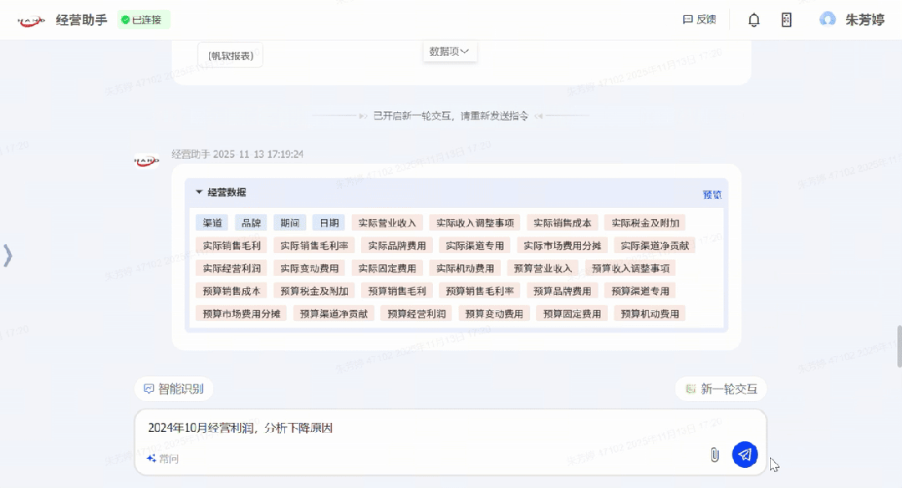
Task: Click the blue send message button
Action: point(745,455)
